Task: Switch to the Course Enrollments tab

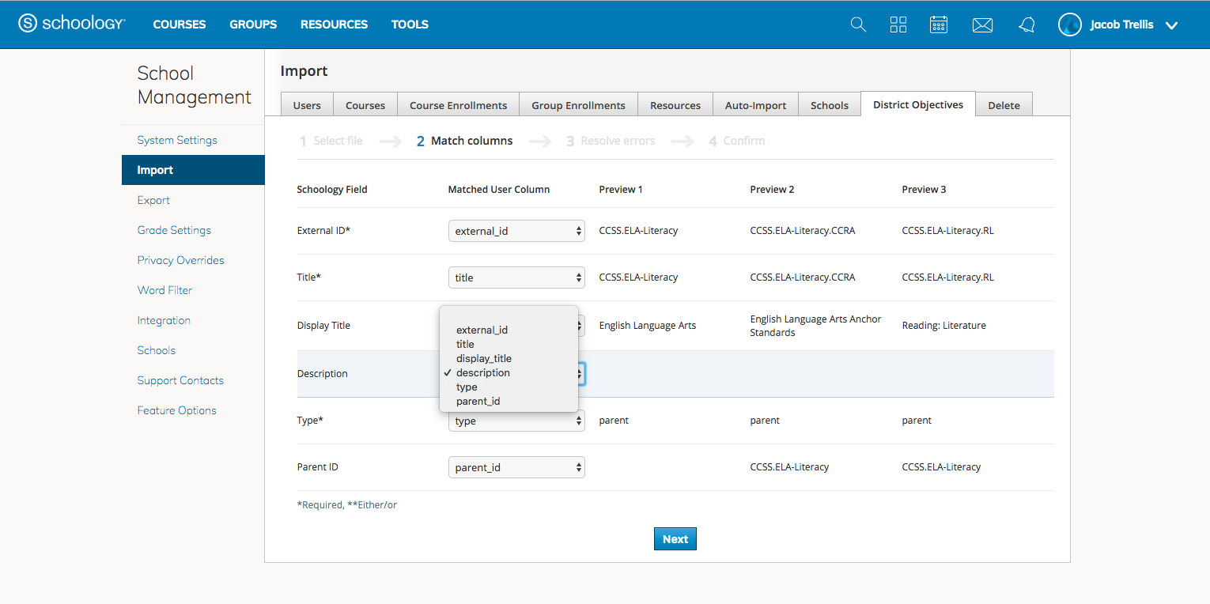Action: click(458, 104)
